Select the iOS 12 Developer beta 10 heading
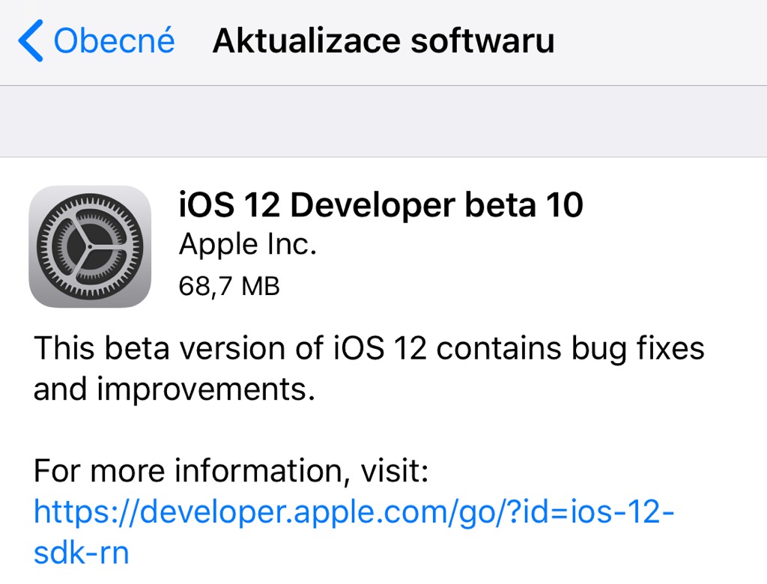Viewport: 767px width, 584px height. (x=381, y=204)
